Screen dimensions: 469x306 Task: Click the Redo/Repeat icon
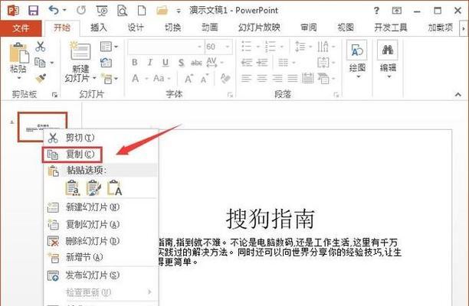click(x=81, y=11)
